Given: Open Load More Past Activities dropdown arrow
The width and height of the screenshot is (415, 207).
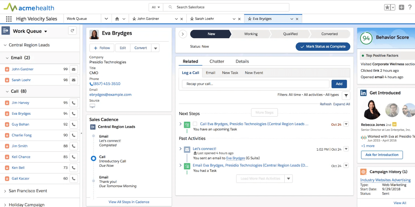Looking at the screenshot, I should [289, 179].
